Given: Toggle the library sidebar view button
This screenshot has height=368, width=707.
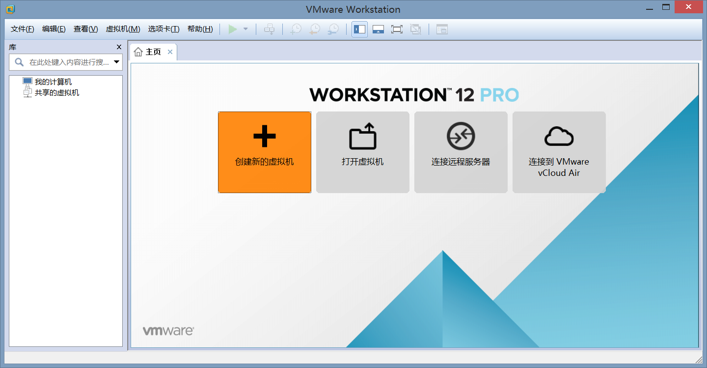Looking at the screenshot, I should pos(360,29).
